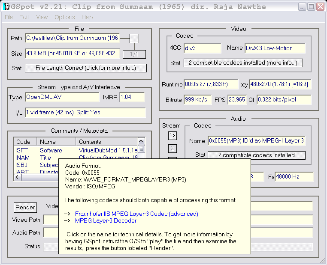Maximize the GSpot window

click(311, 7)
